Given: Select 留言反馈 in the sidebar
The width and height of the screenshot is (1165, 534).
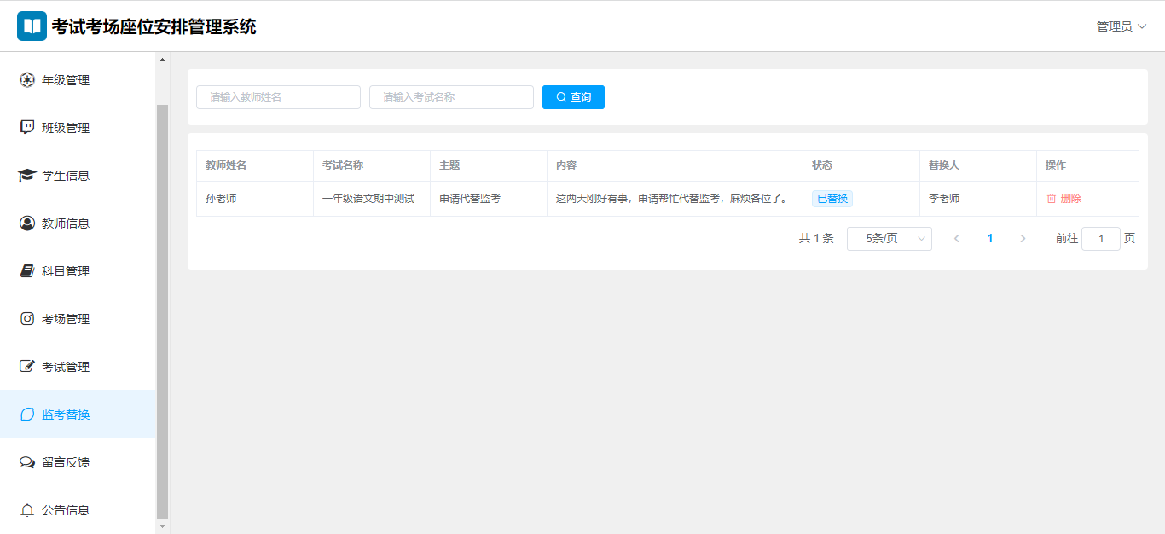Looking at the screenshot, I should pos(66,462).
